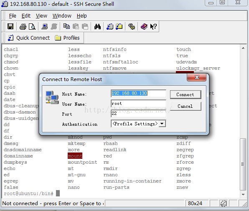
Task: Click the Port field showing 22
Action: (x=138, y=113)
